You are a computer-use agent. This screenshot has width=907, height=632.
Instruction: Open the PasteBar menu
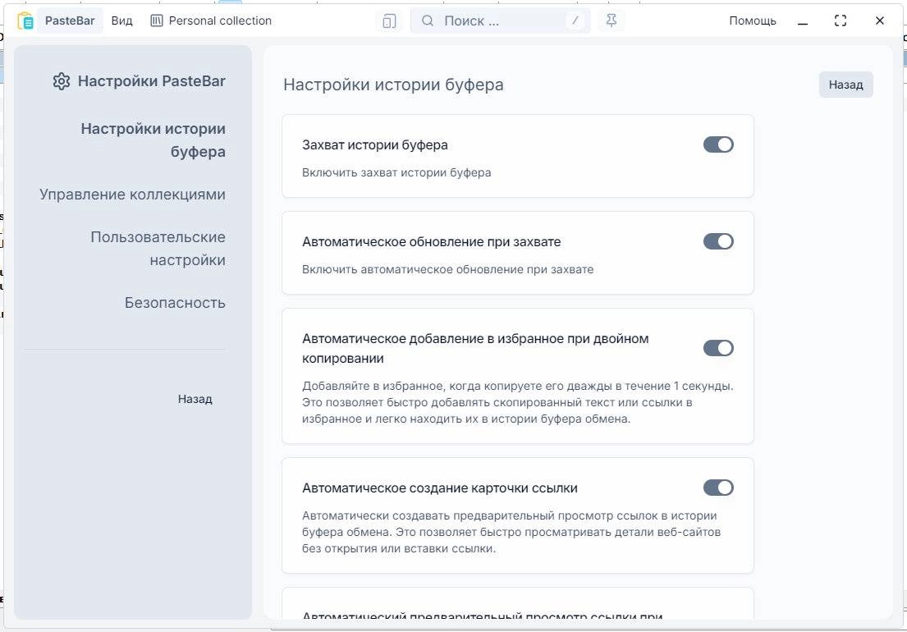click(x=70, y=21)
